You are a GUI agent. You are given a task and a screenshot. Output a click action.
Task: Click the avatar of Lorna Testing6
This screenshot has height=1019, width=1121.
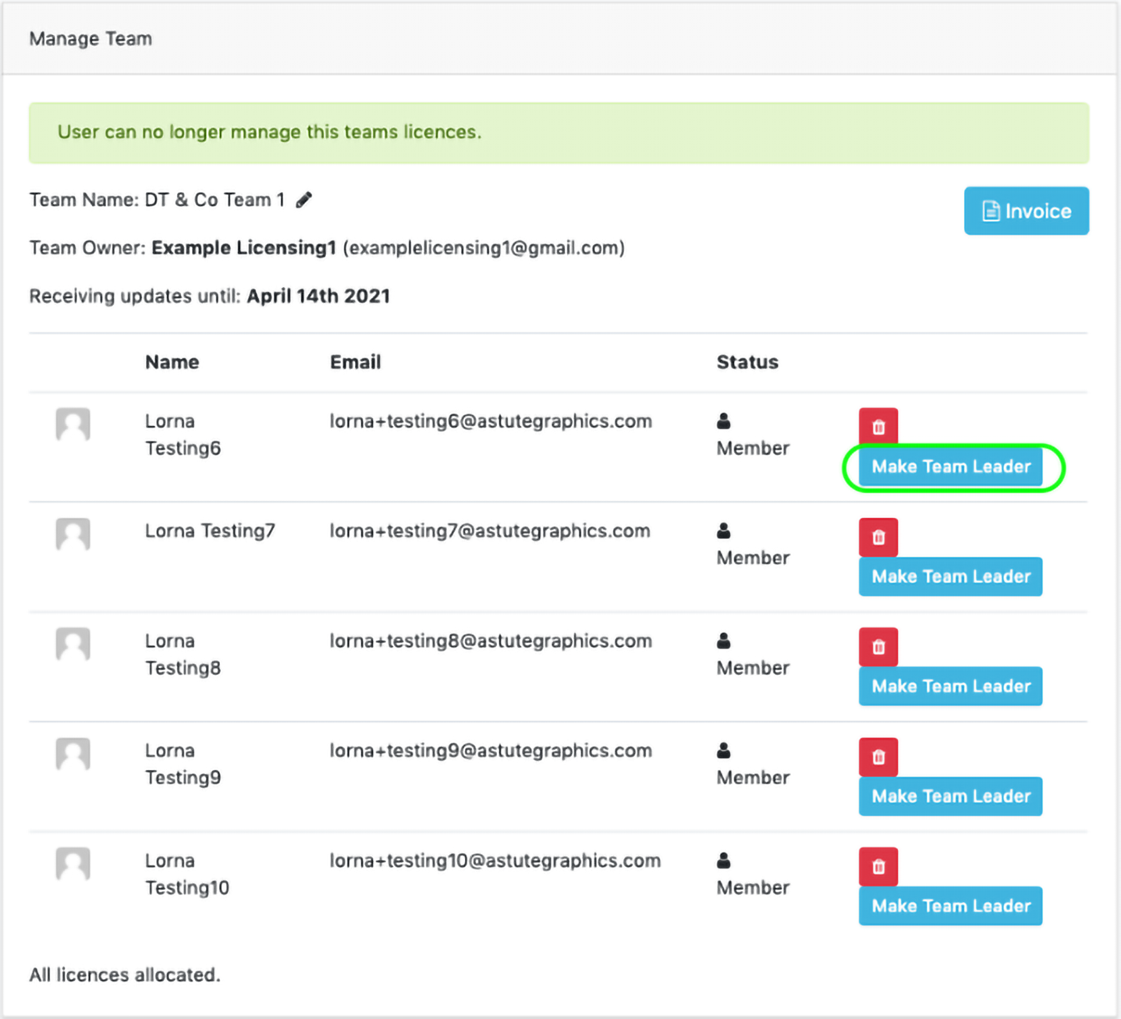tap(73, 425)
